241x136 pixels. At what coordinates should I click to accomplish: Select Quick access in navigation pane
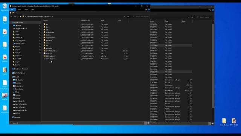(x=18, y=23)
